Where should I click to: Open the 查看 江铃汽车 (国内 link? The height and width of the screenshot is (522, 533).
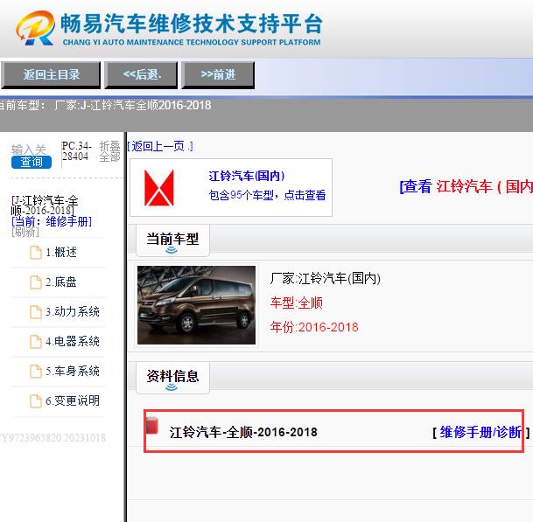[466, 186]
